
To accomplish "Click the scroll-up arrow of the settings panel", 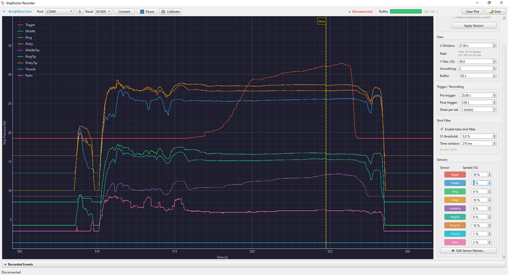I will point(504,18).
